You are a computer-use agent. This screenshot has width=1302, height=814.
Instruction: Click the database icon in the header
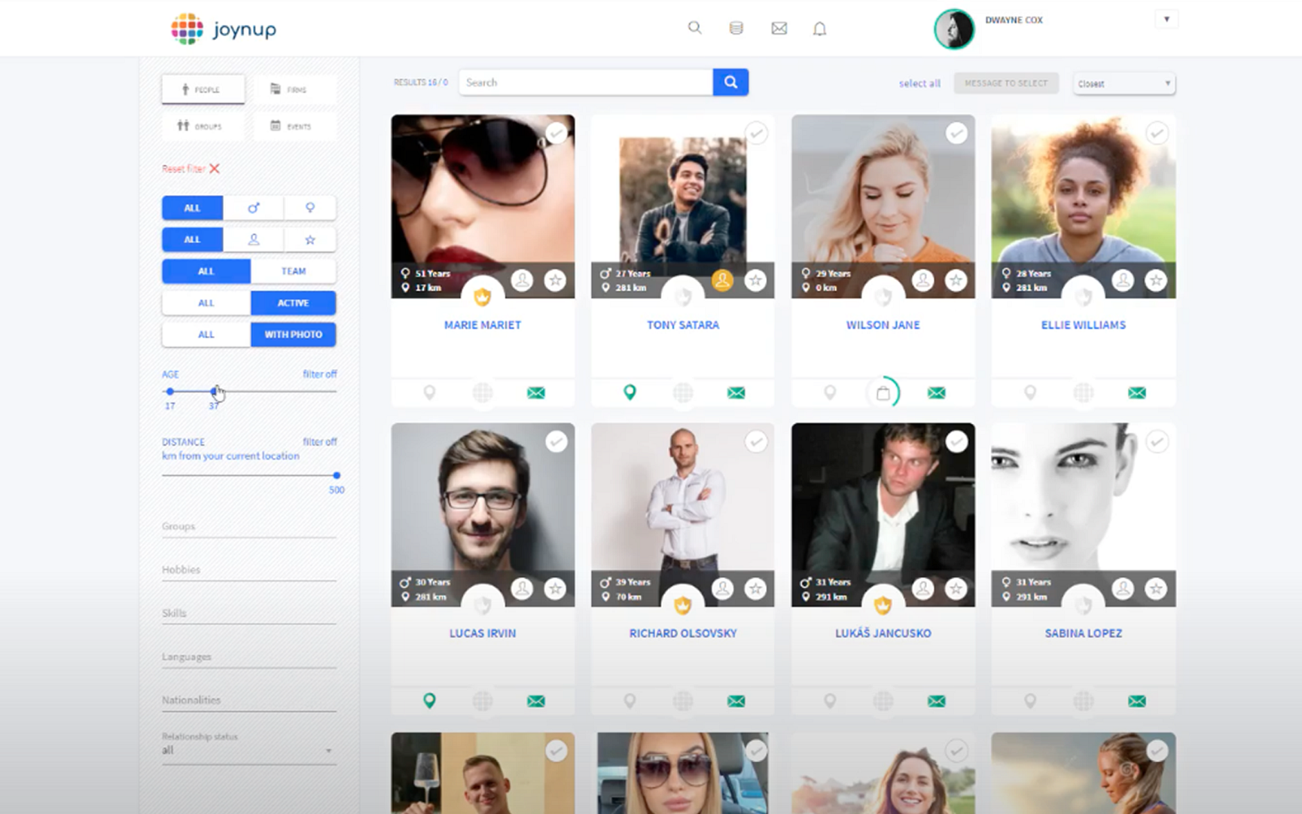736,28
